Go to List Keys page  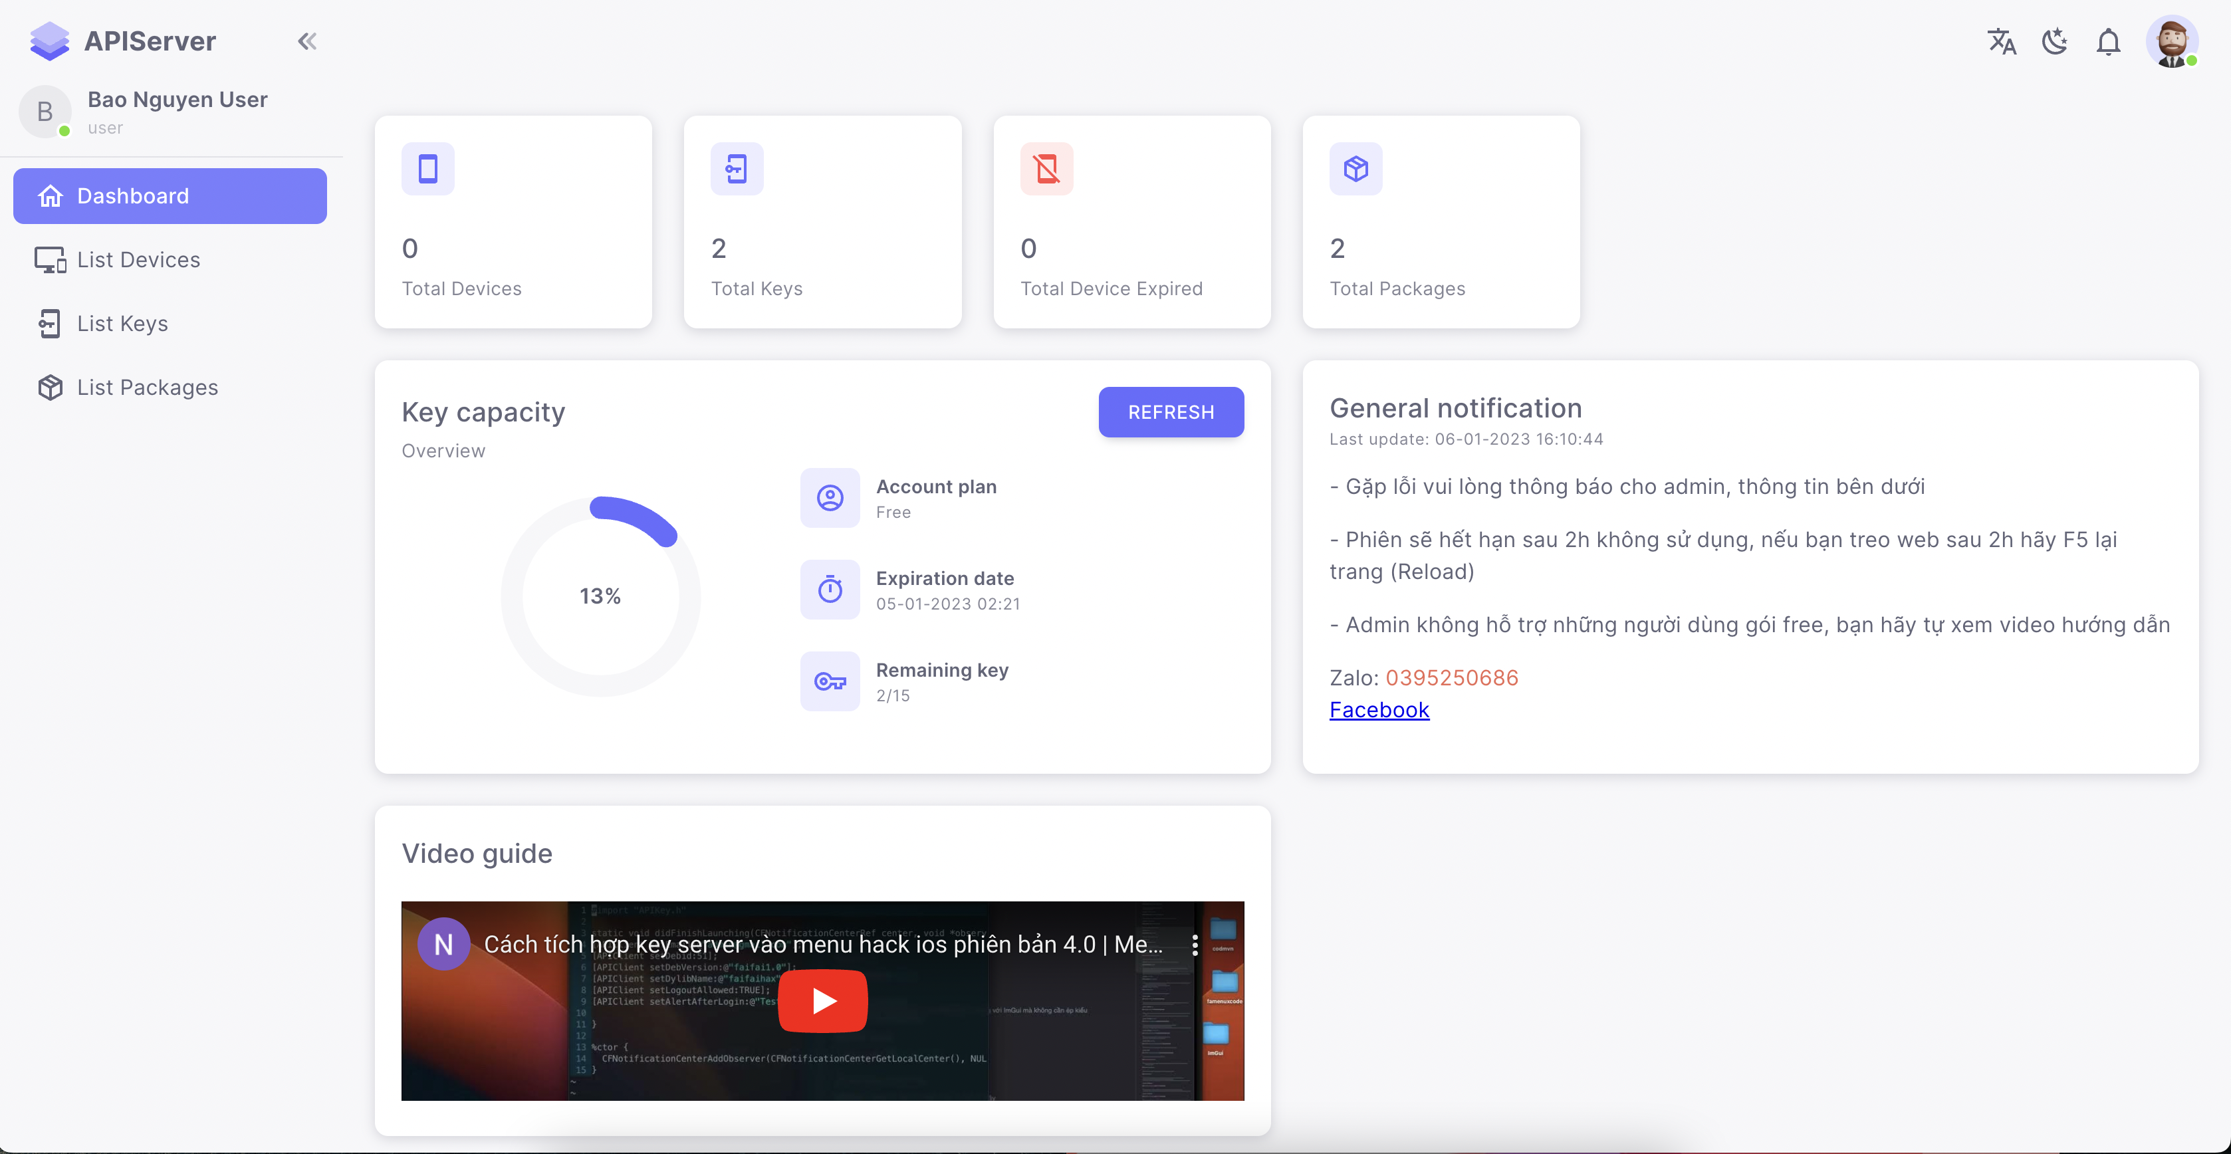point(122,324)
